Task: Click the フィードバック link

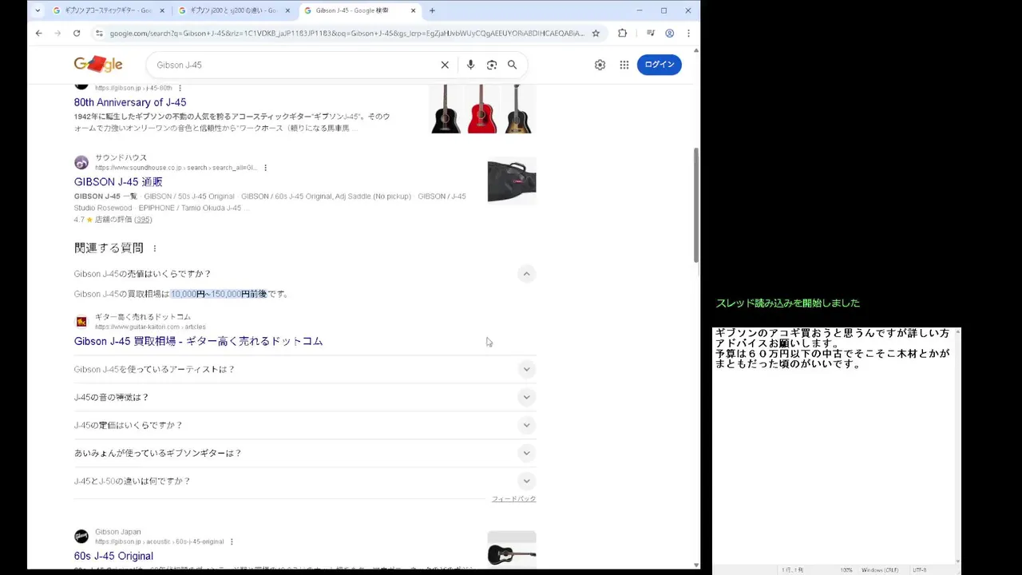Action: (x=513, y=498)
